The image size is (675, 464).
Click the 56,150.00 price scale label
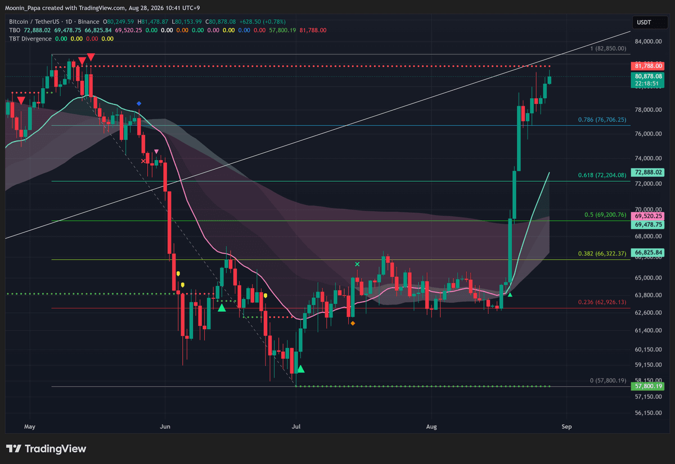click(649, 413)
